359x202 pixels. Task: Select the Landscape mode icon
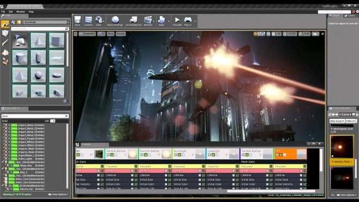pyautogui.click(x=5, y=52)
